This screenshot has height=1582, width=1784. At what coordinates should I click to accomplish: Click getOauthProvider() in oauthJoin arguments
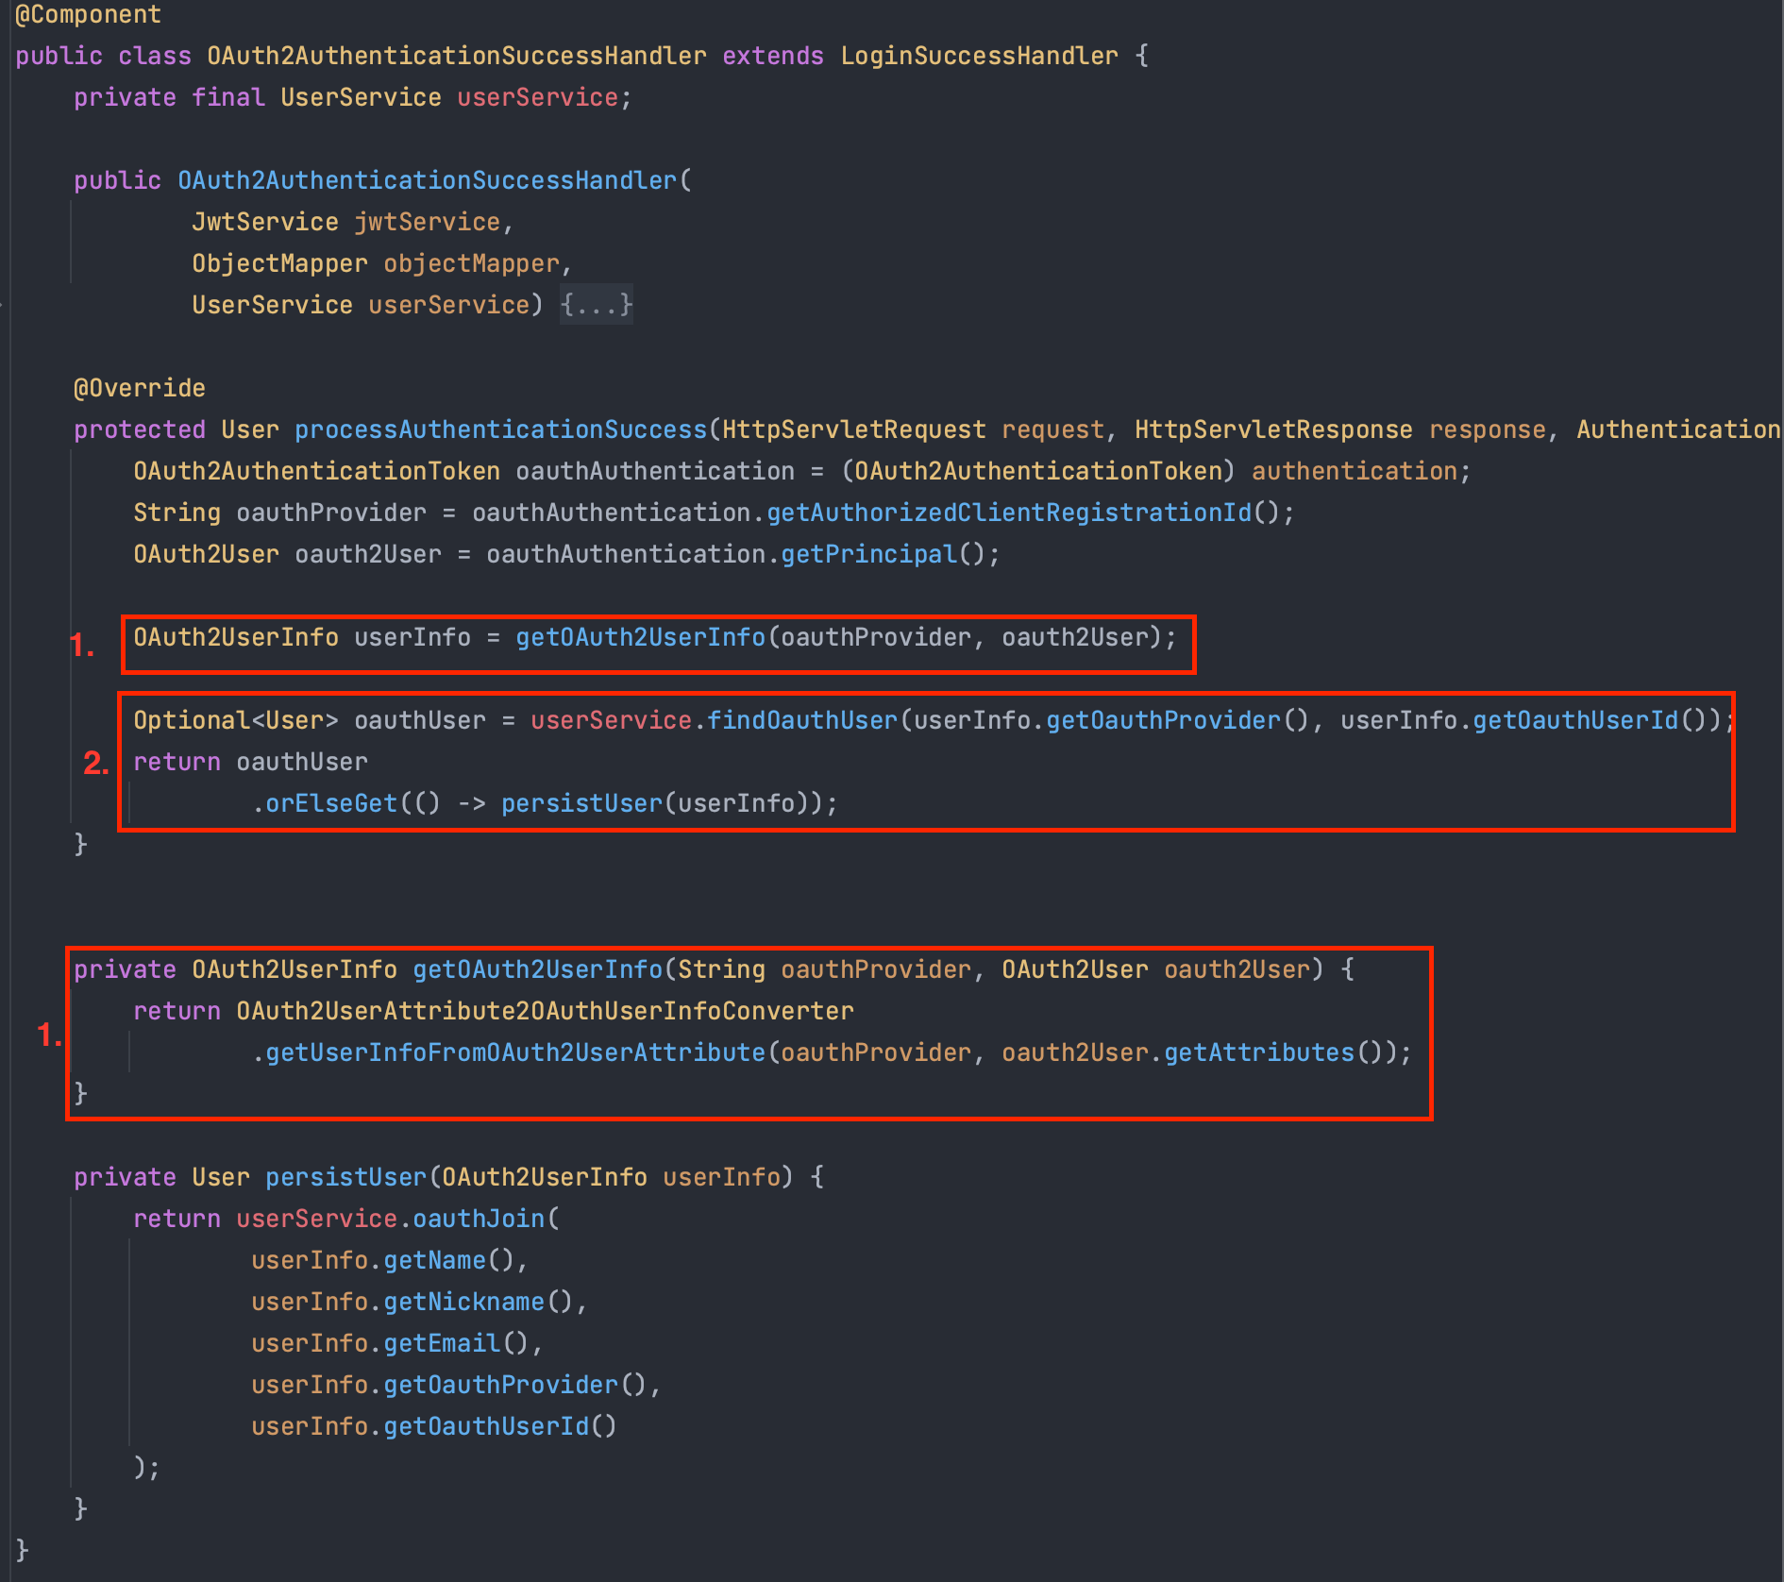(x=514, y=1385)
